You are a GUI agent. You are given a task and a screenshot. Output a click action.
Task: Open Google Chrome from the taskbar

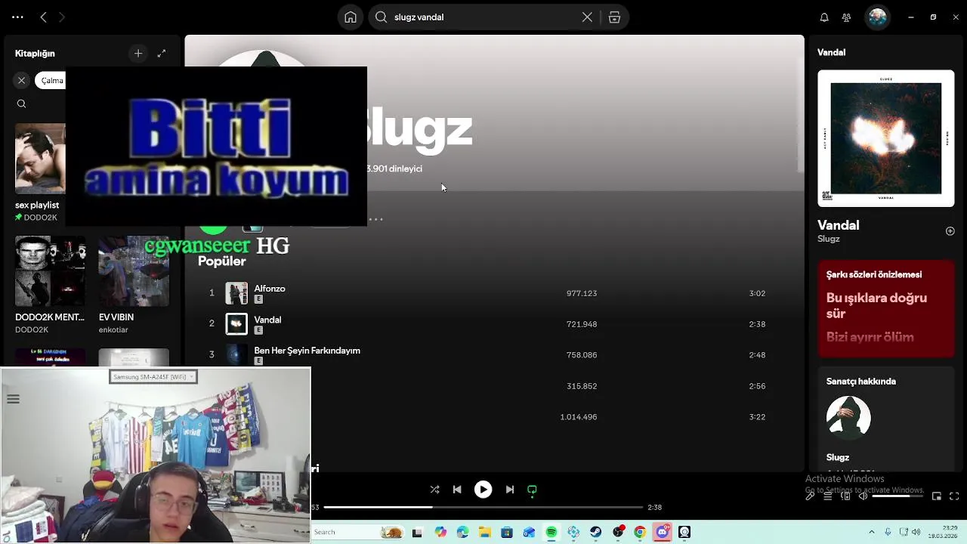(640, 533)
